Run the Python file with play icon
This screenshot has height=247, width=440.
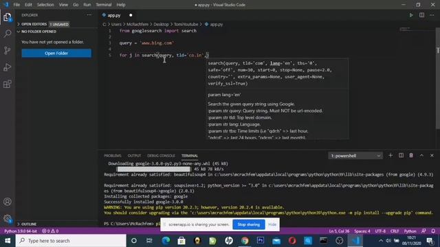click(x=411, y=15)
